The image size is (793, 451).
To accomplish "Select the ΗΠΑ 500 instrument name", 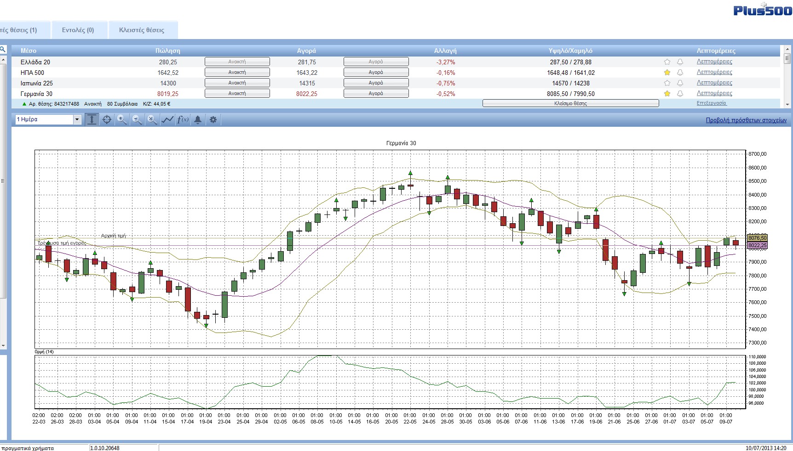I will 32,73.
